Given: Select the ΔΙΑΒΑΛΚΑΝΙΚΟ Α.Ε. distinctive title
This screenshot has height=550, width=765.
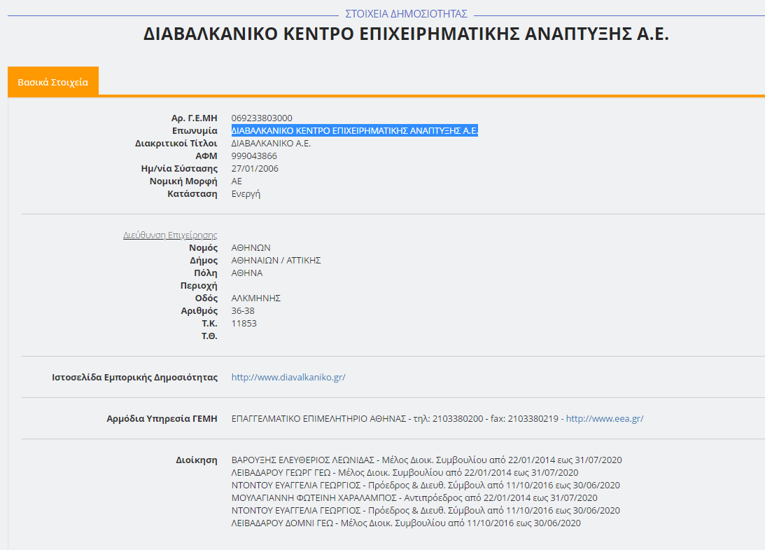Looking at the screenshot, I should (271, 144).
